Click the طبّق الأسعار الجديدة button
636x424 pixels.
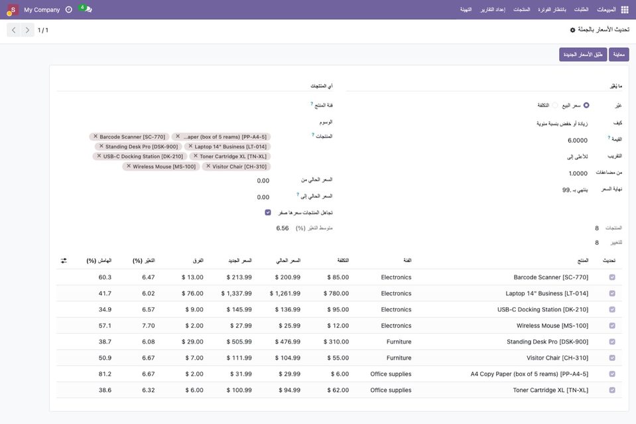pyautogui.click(x=583, y=54)
